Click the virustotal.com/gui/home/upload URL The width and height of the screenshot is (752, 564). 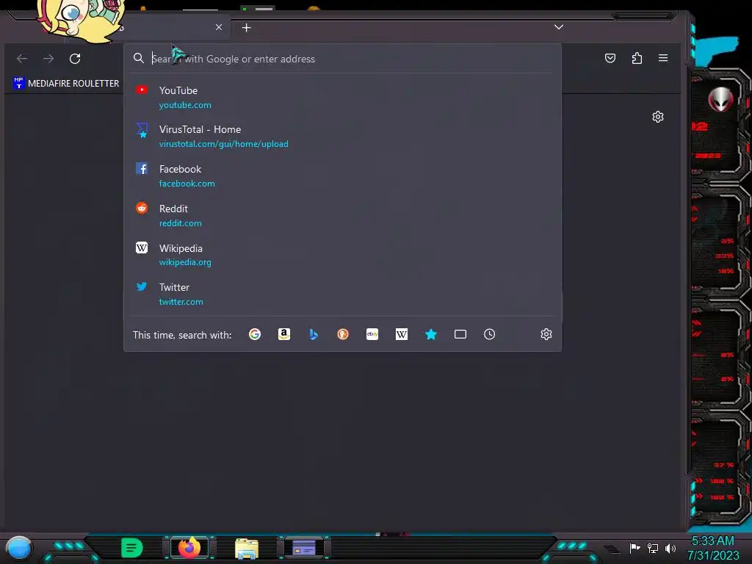click(223, 144)
